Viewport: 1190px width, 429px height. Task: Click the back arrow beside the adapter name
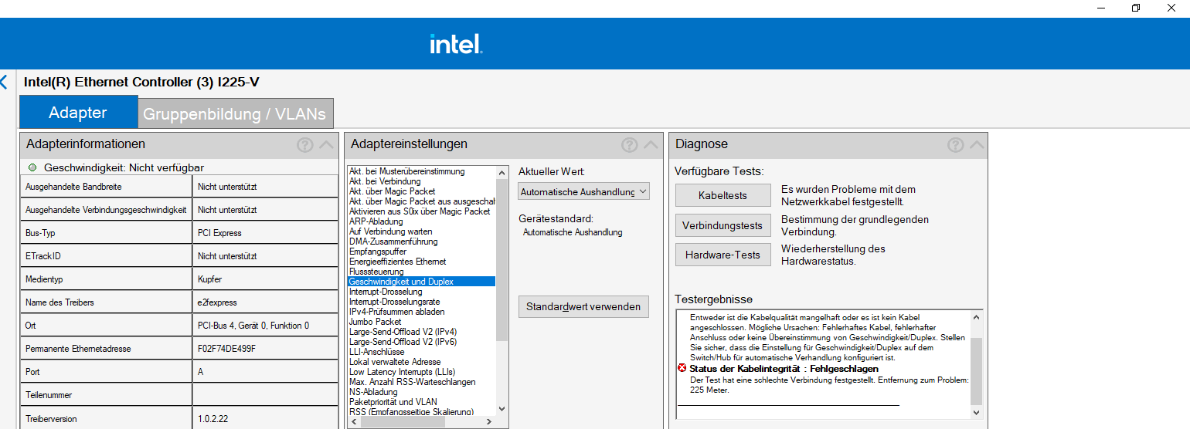4,82
